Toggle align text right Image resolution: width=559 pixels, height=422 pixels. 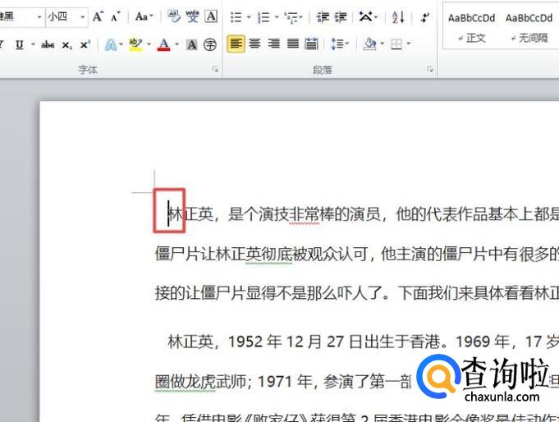pyautogui.click(x=274, y=44)
